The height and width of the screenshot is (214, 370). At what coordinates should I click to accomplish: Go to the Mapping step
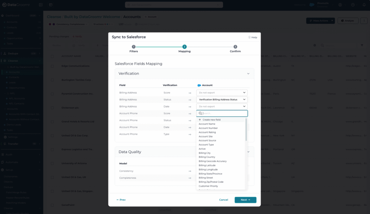click(x=184, y=49)
